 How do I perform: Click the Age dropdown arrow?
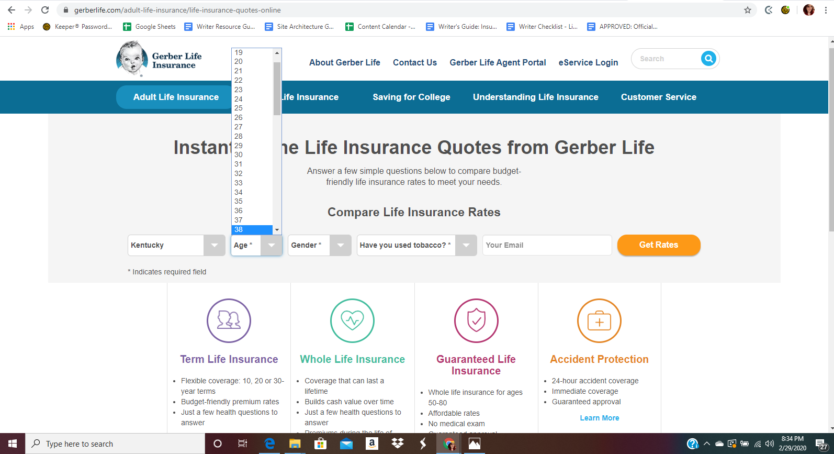(271, 245)
